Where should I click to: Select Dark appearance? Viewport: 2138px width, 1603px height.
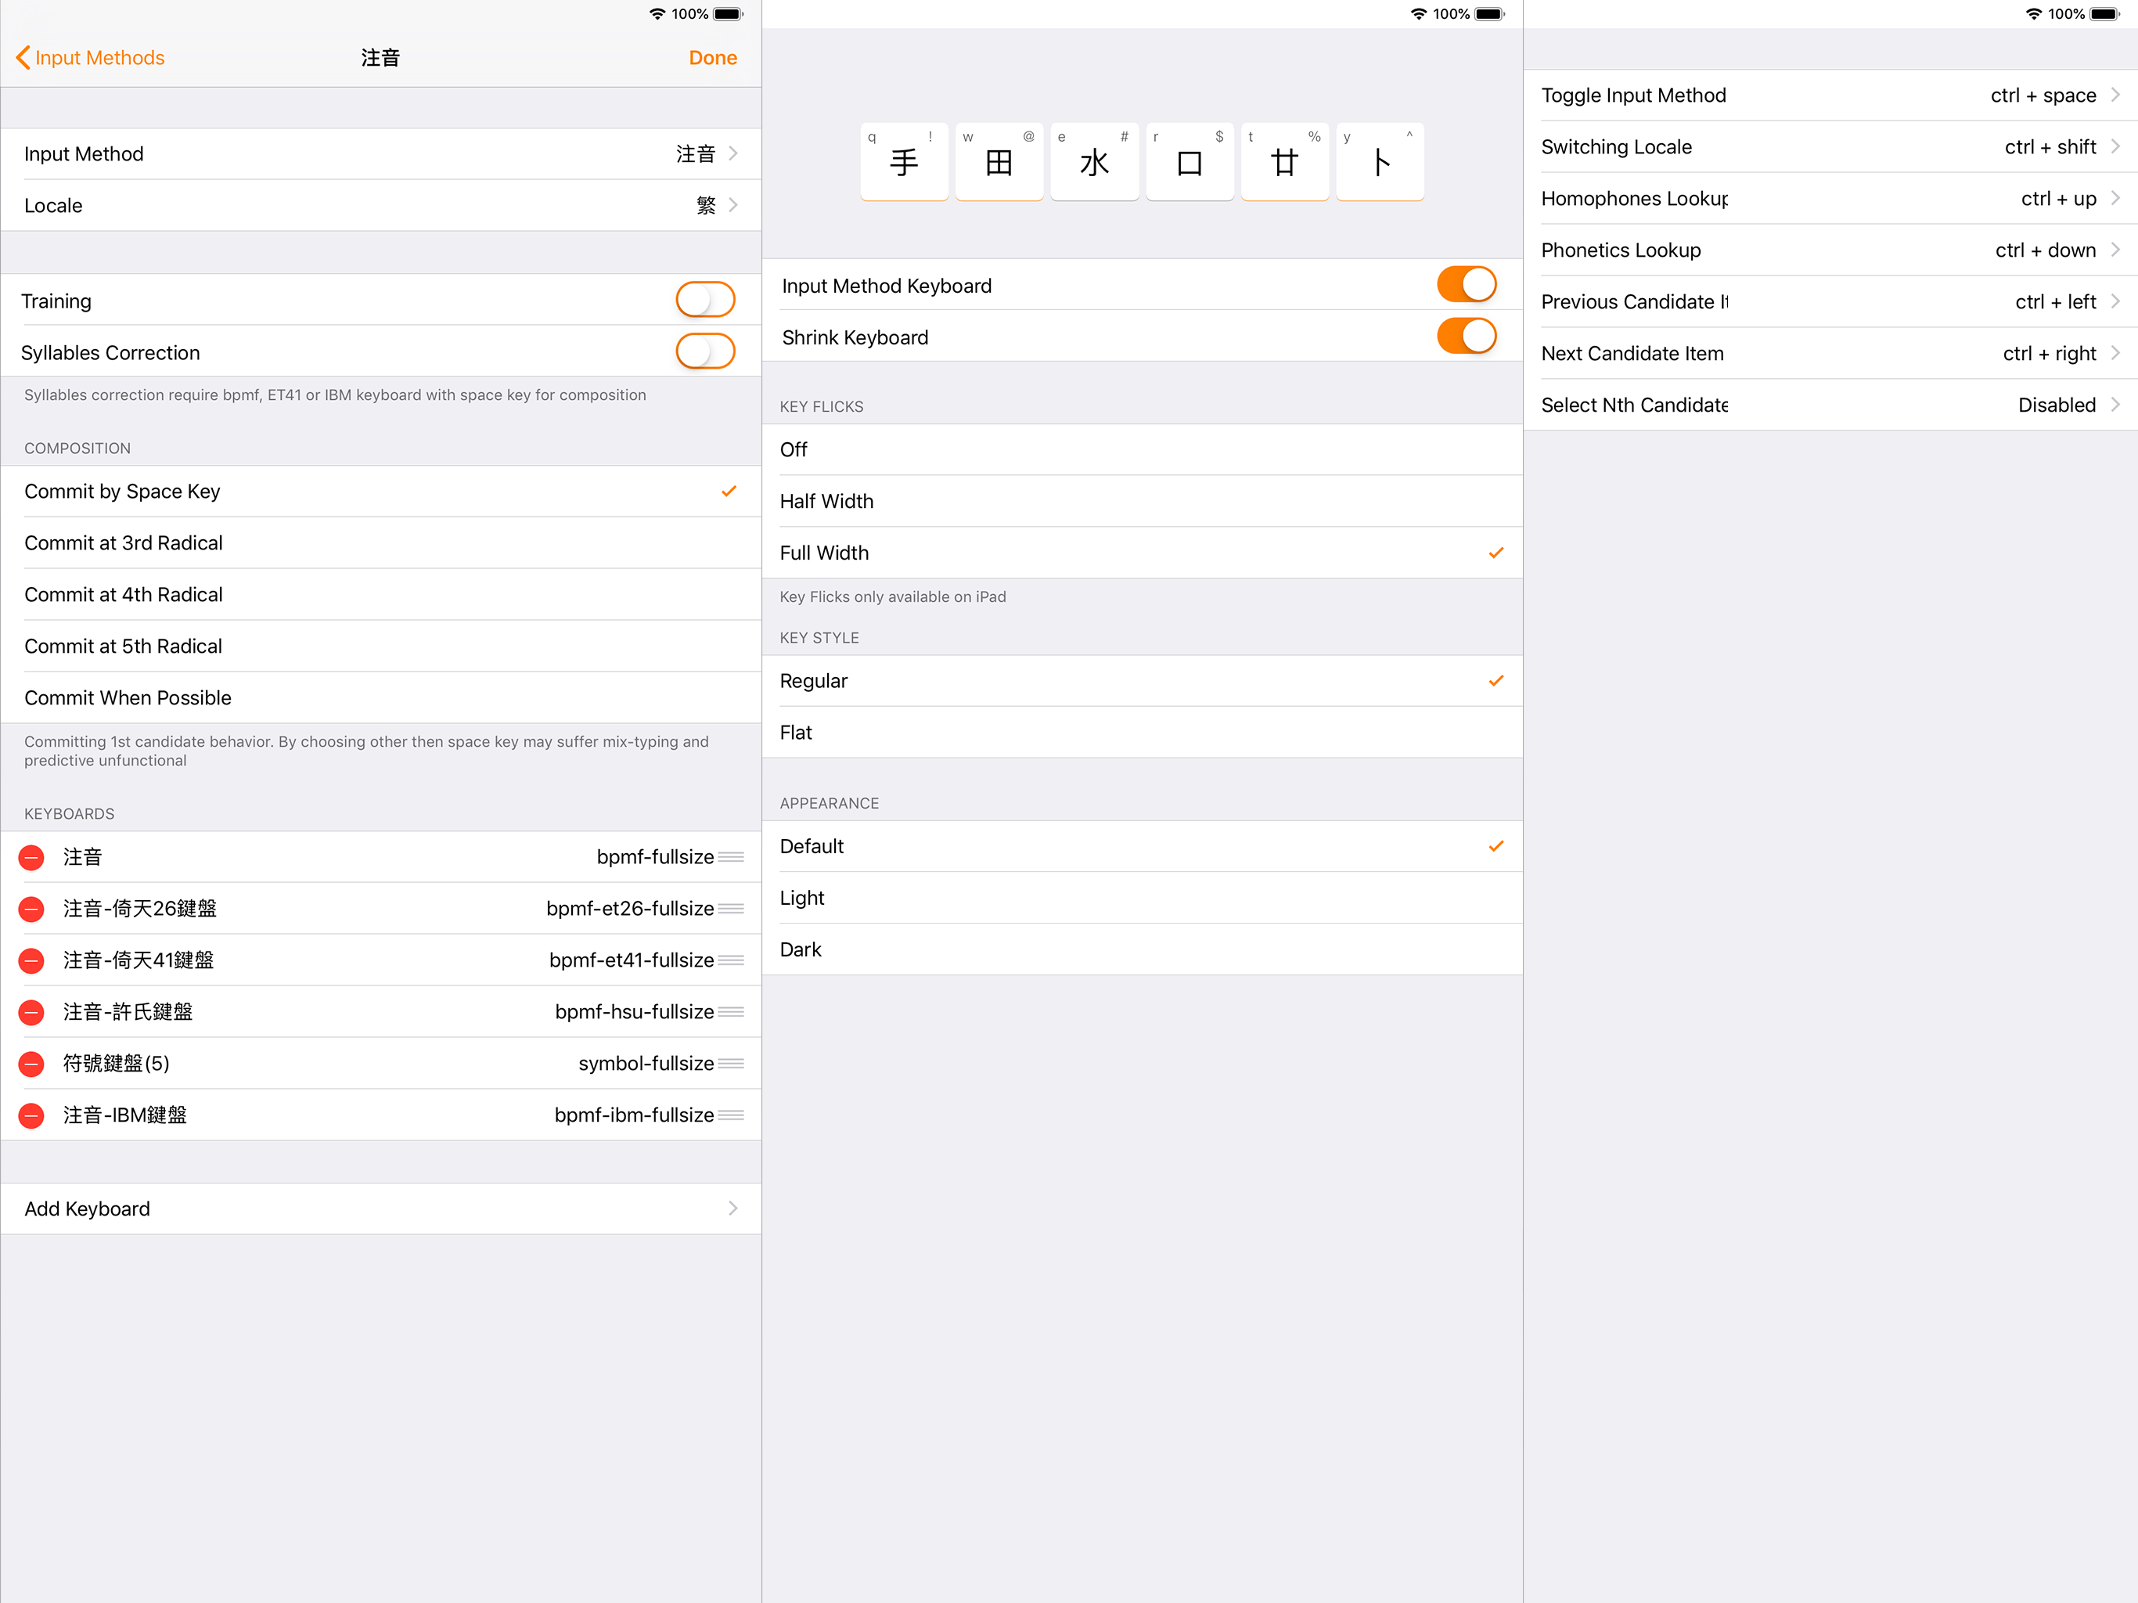tap(1143, 949)
